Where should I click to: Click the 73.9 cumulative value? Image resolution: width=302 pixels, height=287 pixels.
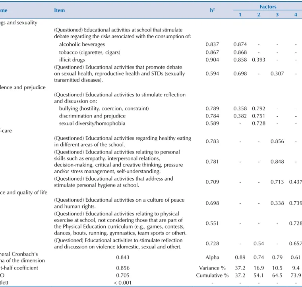coord(296,275)
